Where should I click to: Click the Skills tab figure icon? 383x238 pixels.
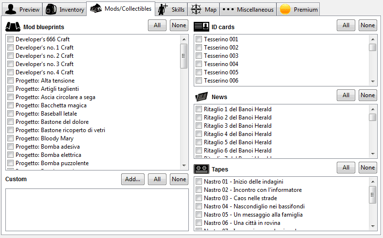pyautogui.click(x=164, y=9)
